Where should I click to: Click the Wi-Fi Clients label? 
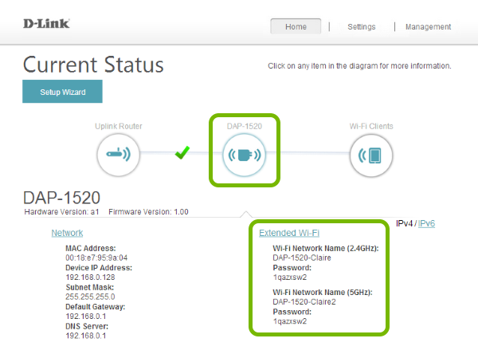click(x=371, y=126)
